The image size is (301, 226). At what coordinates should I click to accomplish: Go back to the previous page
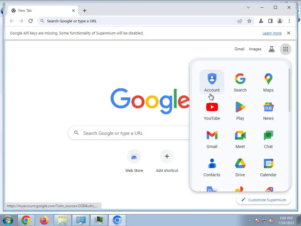pos(12,21)
